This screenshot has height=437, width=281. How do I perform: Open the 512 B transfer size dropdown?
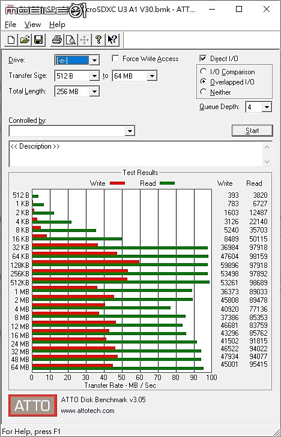95,76
